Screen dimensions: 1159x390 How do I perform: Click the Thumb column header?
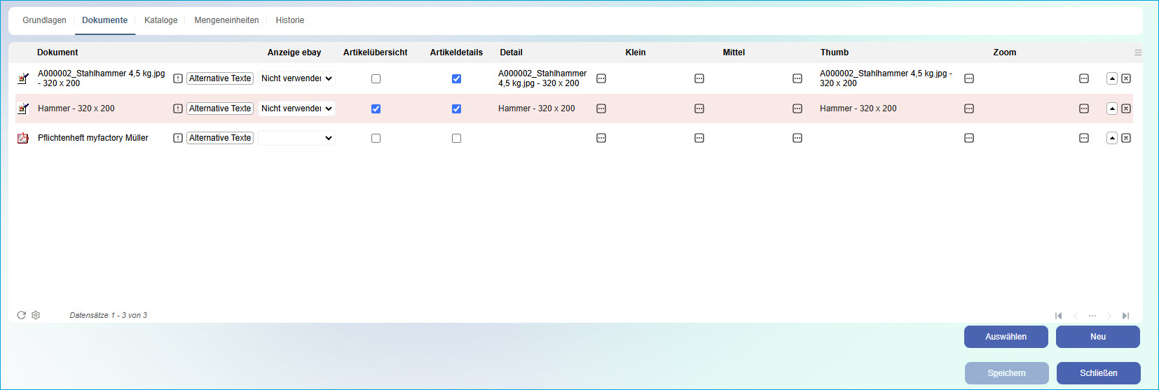click(x=835, y=53)
